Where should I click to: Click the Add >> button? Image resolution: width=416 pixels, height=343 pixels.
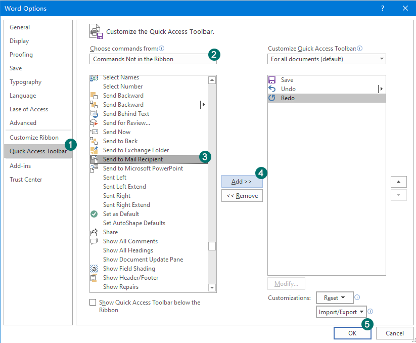click(242, 182)
